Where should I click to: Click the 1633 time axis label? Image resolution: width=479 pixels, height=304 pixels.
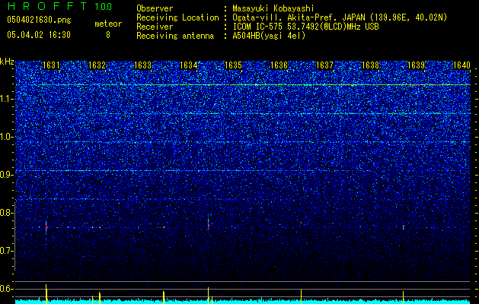click(142, 65)
